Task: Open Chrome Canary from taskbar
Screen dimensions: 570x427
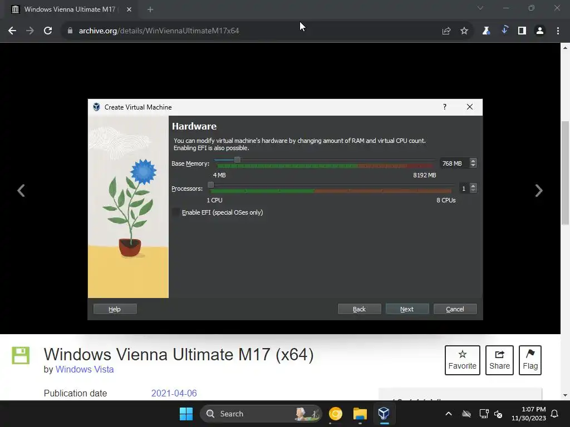Action: coord(336,414)
